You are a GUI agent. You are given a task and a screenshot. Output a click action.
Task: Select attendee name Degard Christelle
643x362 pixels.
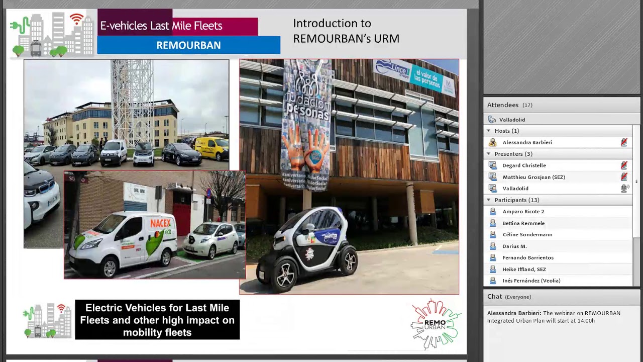[x=524, y=165]
